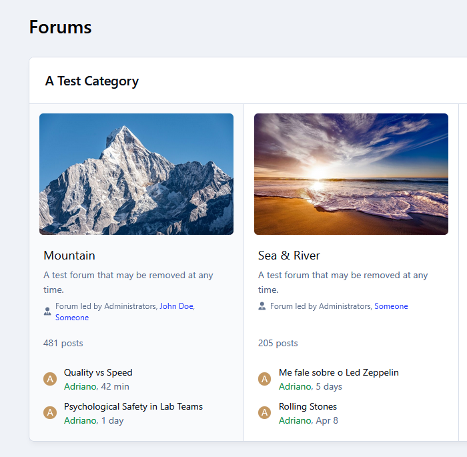Open the Sea & River beach image
The image size is (467, 457).
(x=351, y=174)
